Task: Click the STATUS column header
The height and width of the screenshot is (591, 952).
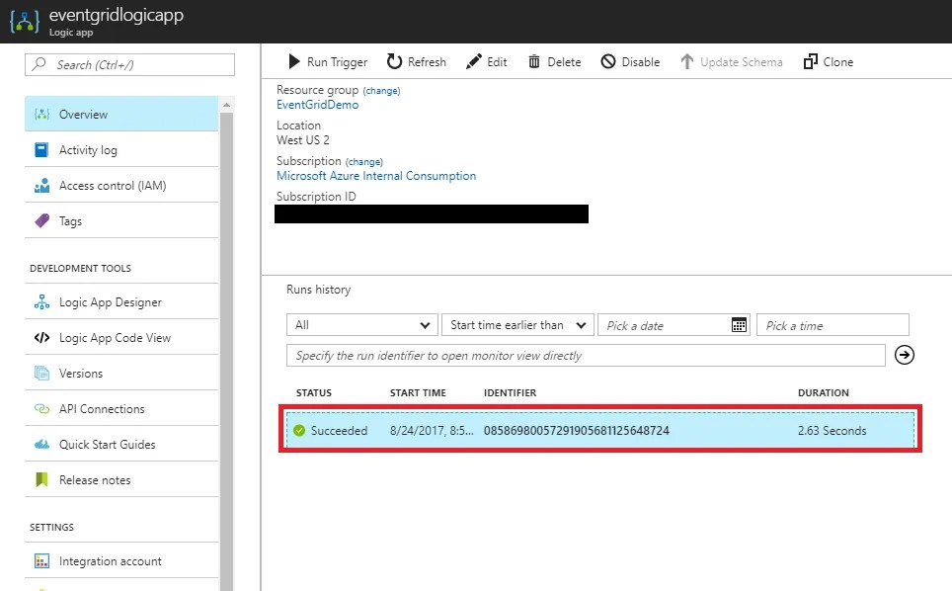Action: click(314, 393)
